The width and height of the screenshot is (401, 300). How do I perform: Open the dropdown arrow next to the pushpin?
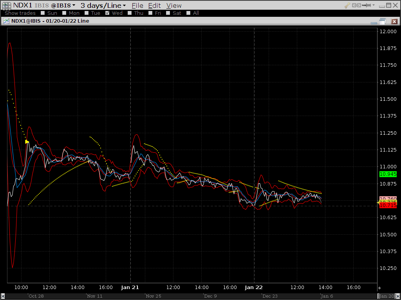(x=374, y=5)
